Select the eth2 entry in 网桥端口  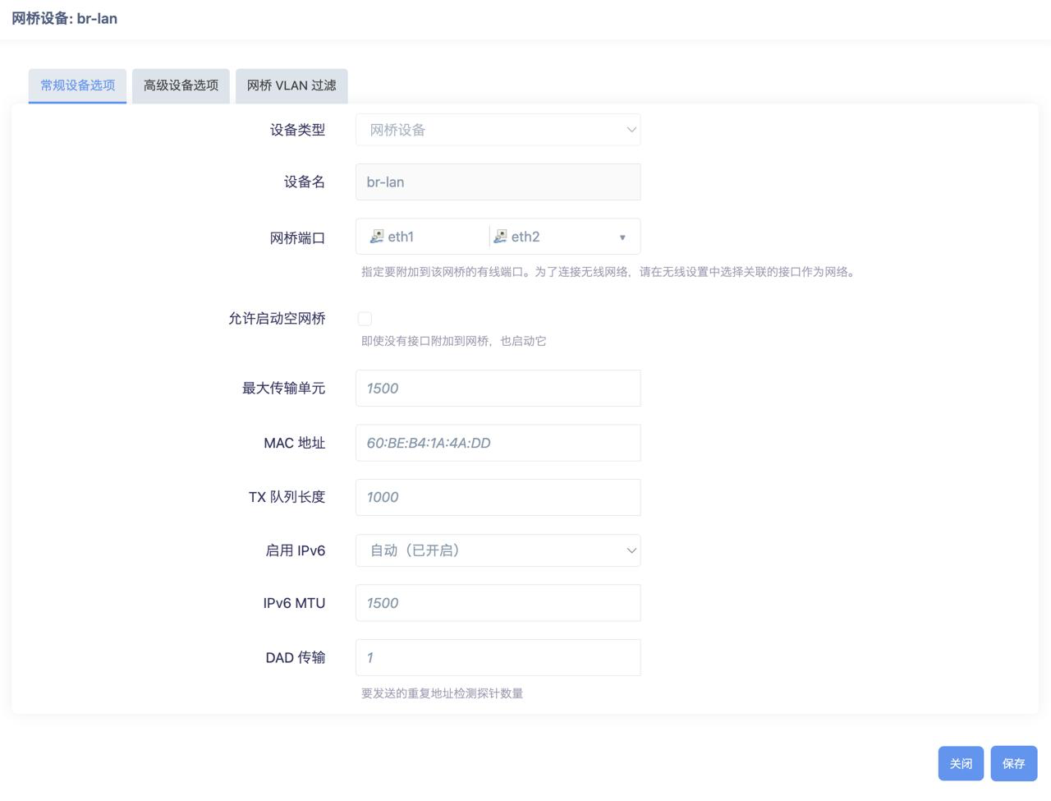525,237
